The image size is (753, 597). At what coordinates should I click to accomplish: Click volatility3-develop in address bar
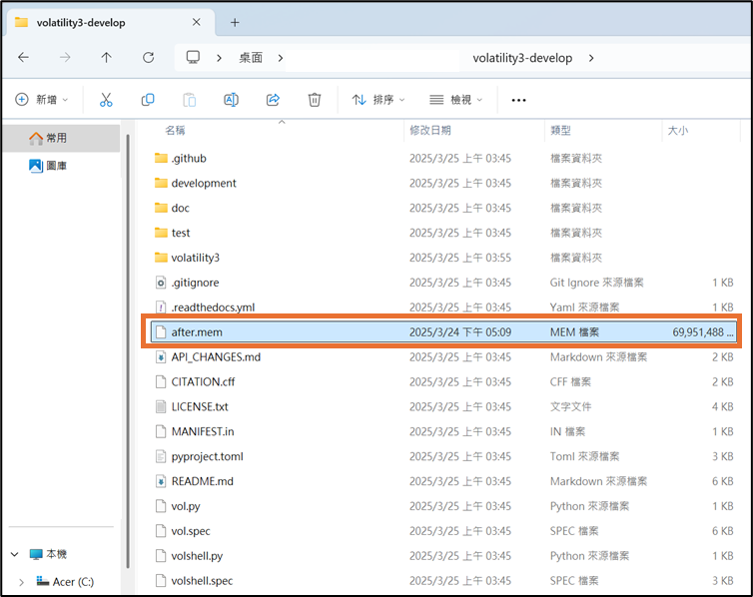tap(522, 58)
